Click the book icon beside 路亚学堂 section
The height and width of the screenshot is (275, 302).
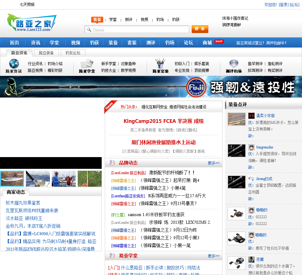click(x=111, y=256)
